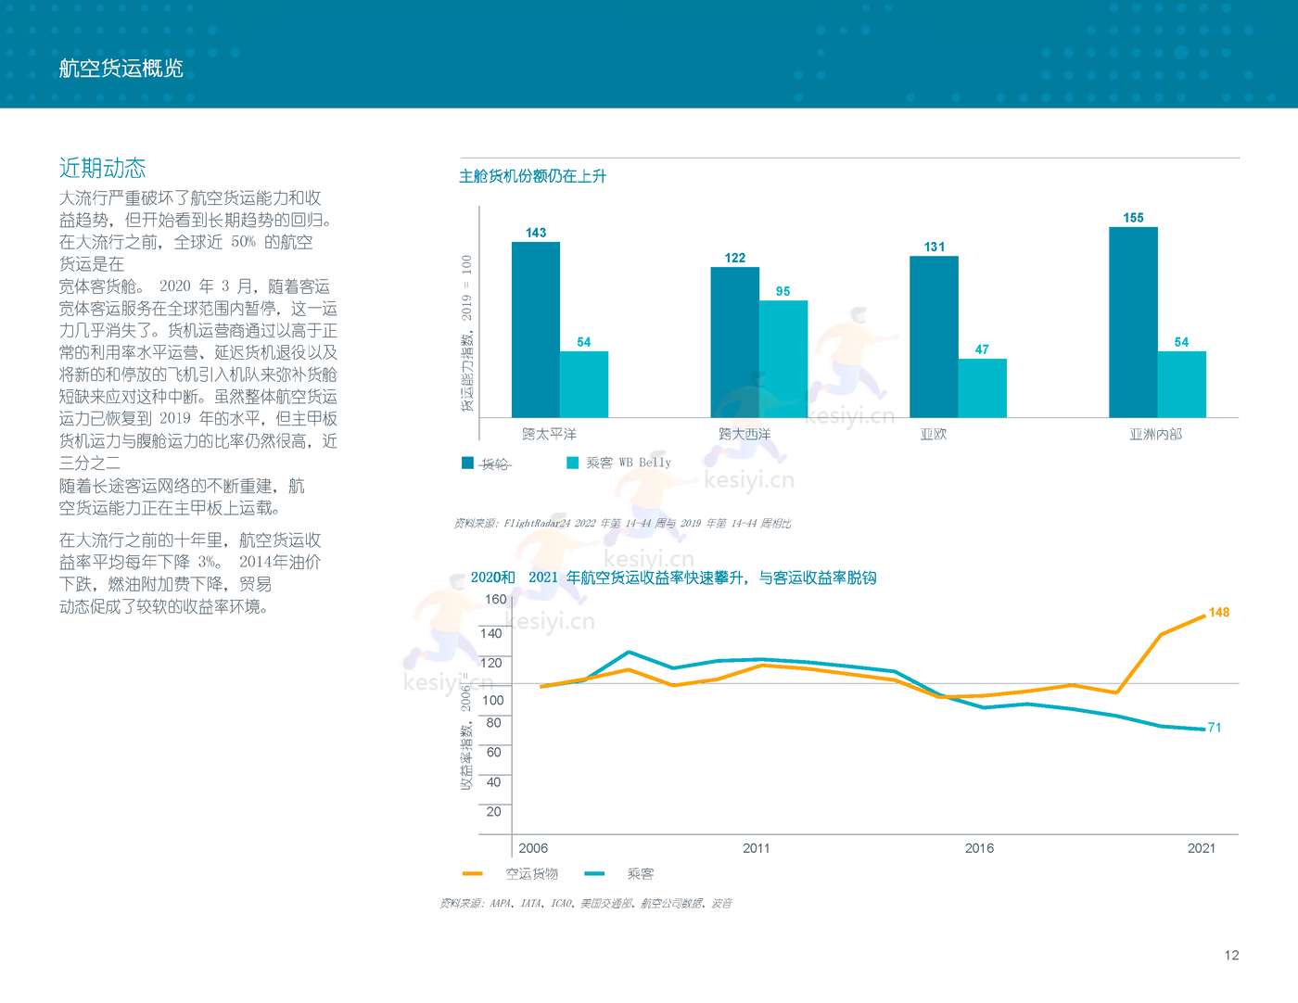Click the y-axis tick 100

tap(493, 700)
